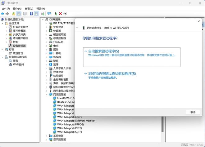Expand the Firmware (固件) category
Image resolution: width=205 pixels, height=147 pixels.
(47, 50)
